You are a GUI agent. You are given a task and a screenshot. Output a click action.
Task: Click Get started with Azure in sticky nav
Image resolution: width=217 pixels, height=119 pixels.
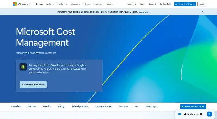[193, 107]
